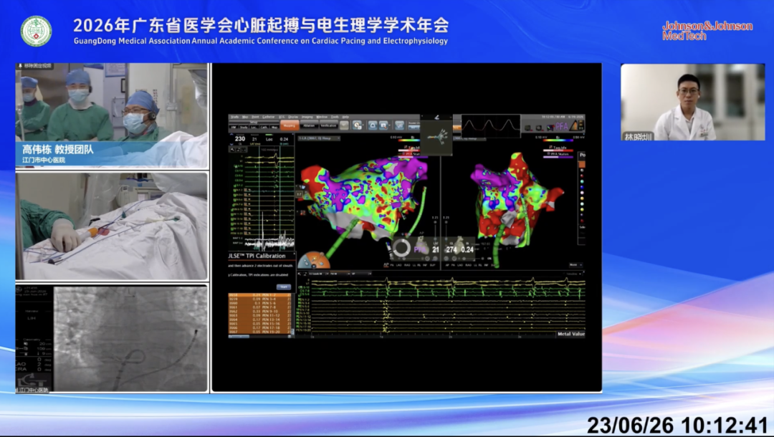Click the first blue framed toolbar icon
Image resolution: width=774 pixels, height=437 pixels.
[373, 125]
